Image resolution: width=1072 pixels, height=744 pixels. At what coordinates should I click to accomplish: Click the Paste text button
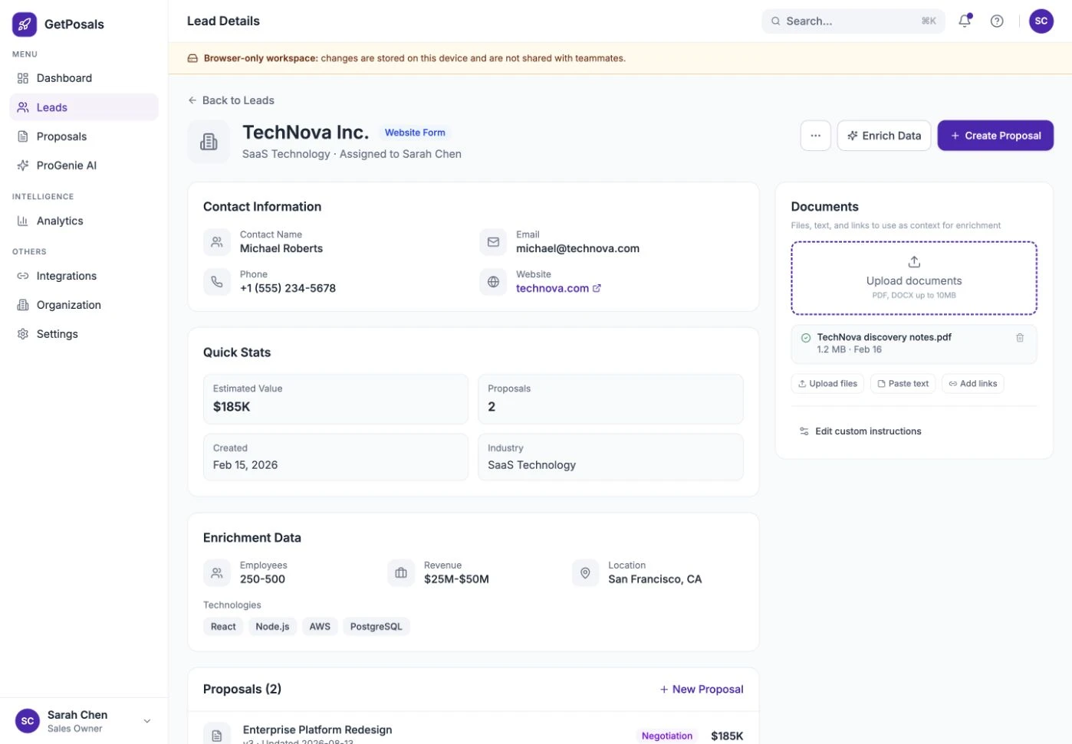click(903, 384)
